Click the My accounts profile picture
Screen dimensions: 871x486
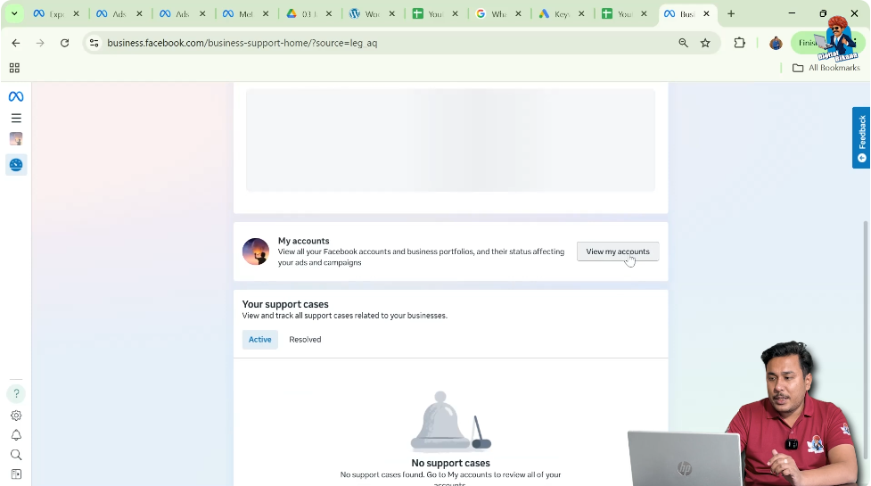pos(256,251)
